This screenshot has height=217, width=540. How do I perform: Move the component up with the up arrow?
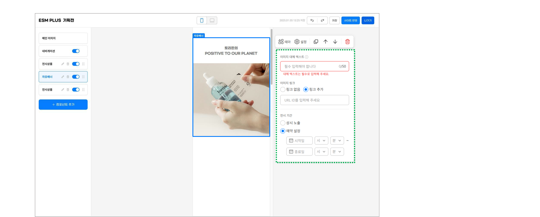[325, 42]
